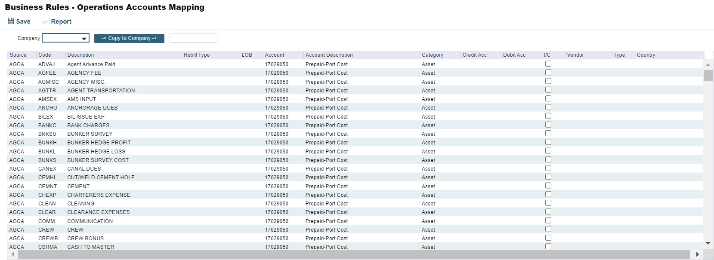Focus the text field beside Copy to Company
Viewport: 714px width, 260px height.
[x=193, y=38]
